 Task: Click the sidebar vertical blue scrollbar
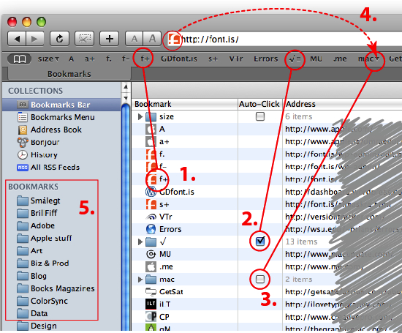[x=126, y=217]
